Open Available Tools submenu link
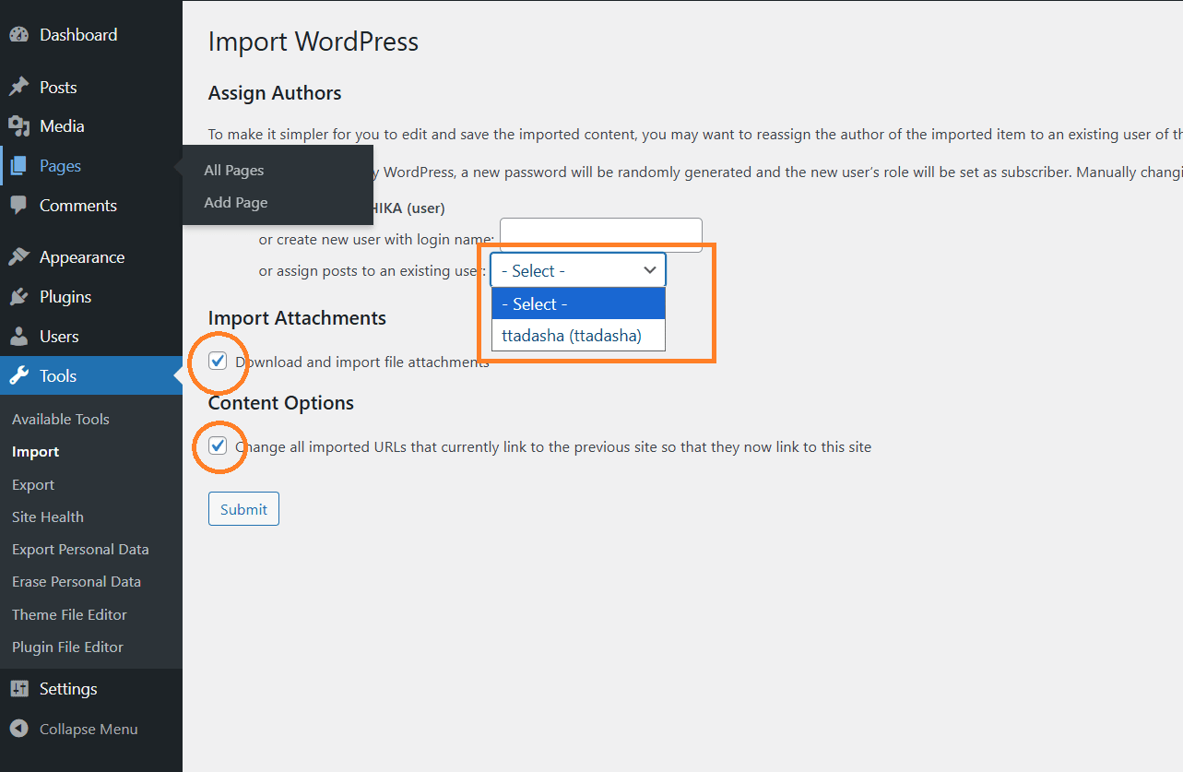 click(61, 419)
